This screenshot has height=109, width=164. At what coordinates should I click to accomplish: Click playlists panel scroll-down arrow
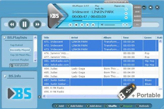(x=35, y=60)
